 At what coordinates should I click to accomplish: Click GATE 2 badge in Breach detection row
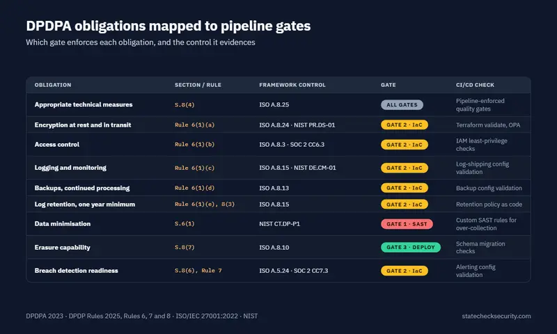click(x=405, y=271)
